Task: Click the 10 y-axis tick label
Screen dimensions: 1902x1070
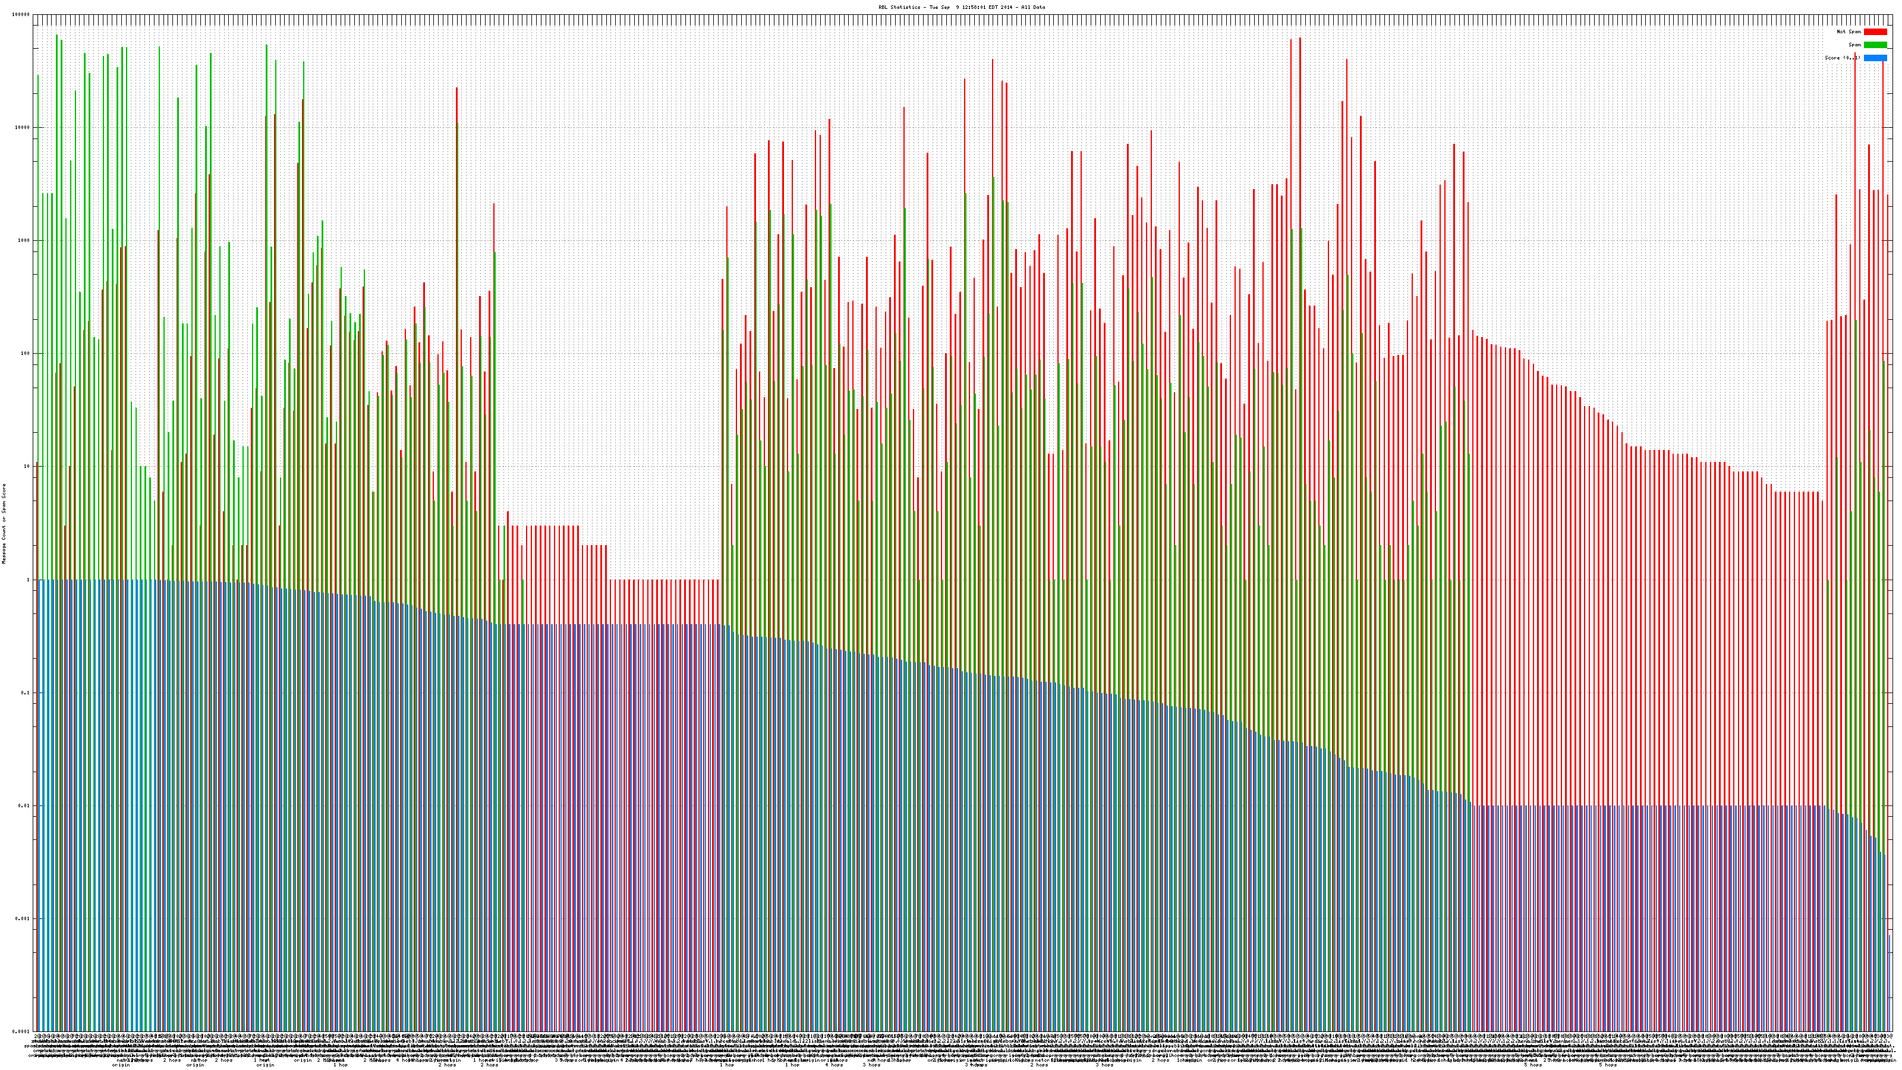Action: [27, 467]
